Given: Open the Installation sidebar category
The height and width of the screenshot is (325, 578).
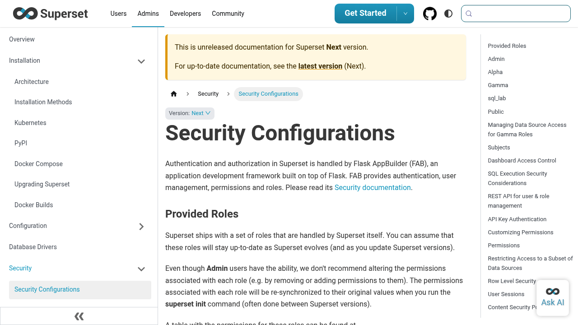Looking at the screenshot, I should 24,60.
